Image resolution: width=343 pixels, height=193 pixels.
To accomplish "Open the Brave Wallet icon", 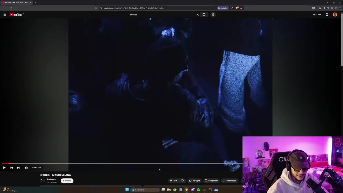I will [x=328, y=8].
